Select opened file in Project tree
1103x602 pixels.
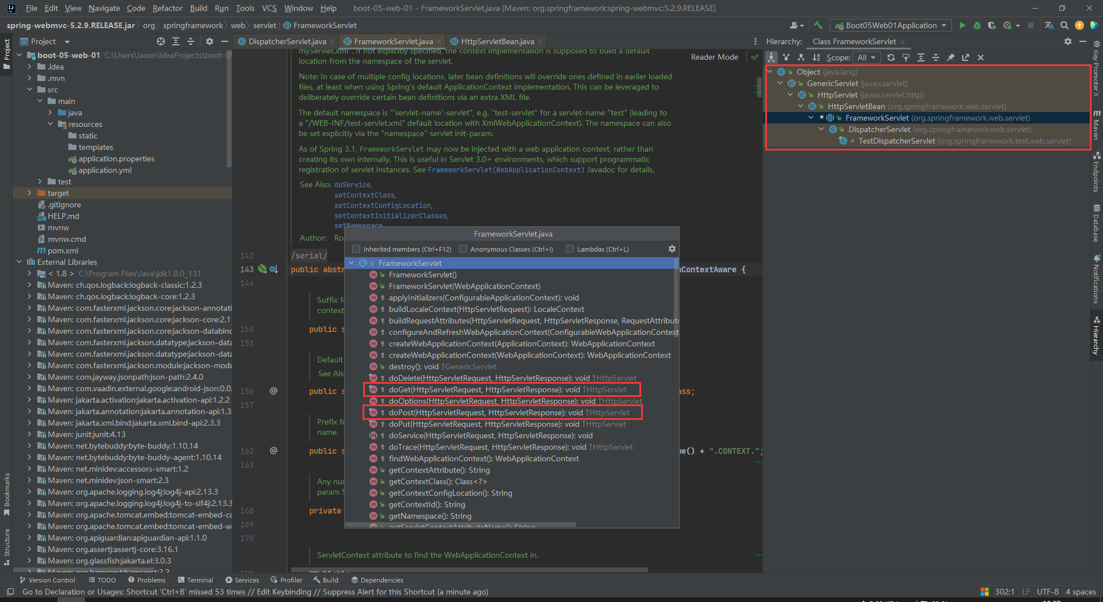pos(161,41)
